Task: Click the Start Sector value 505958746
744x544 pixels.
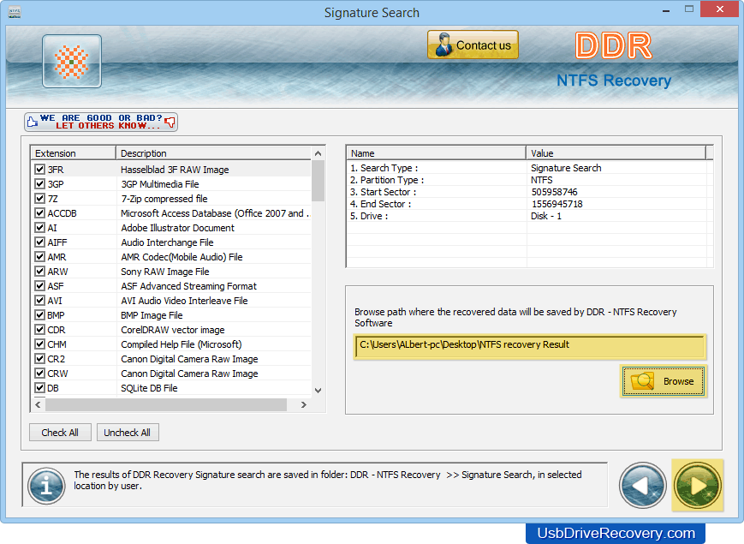Action: [x=554, y=192]
